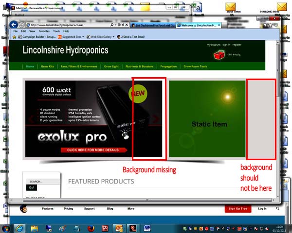Go to Home in site navigation
Screen dimensions: 292x233
pos(30,67)
